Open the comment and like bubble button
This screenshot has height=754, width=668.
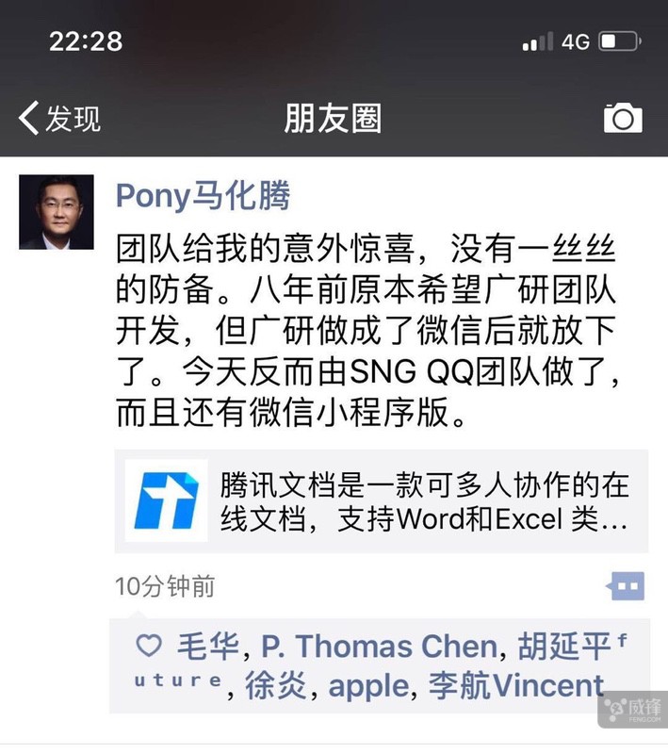point(626,585)
